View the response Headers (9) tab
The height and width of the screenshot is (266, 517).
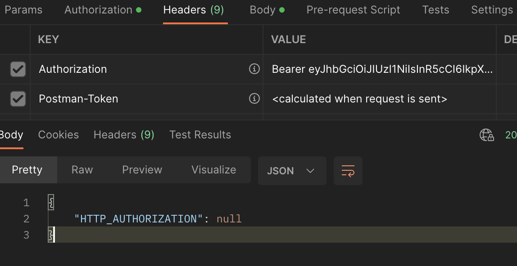(124, 135)
